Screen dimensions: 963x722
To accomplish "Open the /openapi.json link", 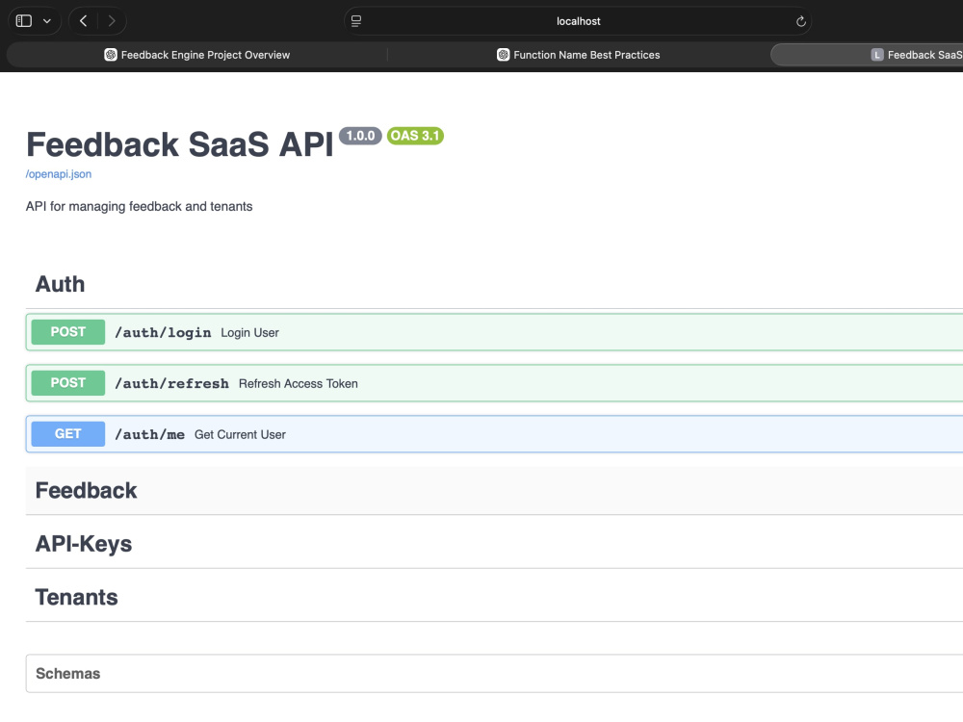I will pos(59,173).
